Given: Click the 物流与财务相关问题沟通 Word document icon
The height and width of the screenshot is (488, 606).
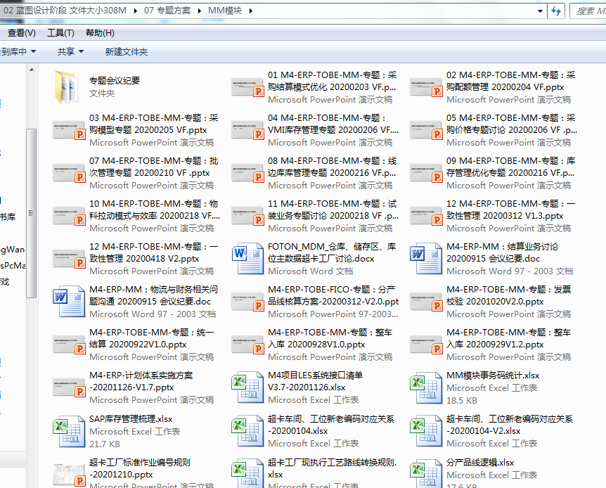Looking at the screenshot, I should pos(68,302).
